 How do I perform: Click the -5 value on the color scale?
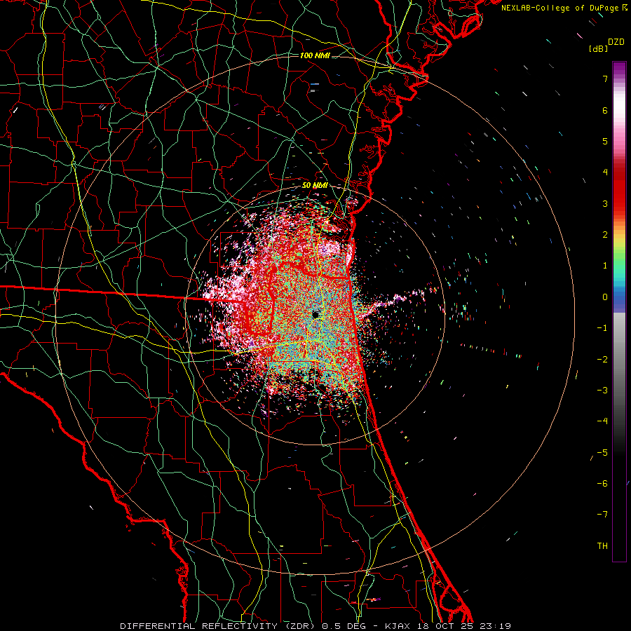point(602,453)
